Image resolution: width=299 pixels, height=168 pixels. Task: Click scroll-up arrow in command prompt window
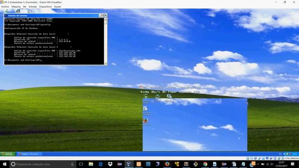(x=106, y=19)
